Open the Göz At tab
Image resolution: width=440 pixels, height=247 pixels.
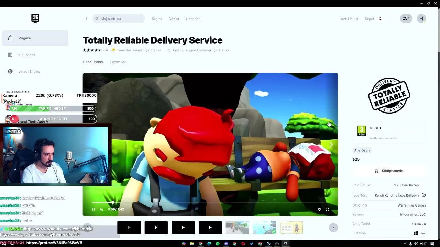(174, 19)
